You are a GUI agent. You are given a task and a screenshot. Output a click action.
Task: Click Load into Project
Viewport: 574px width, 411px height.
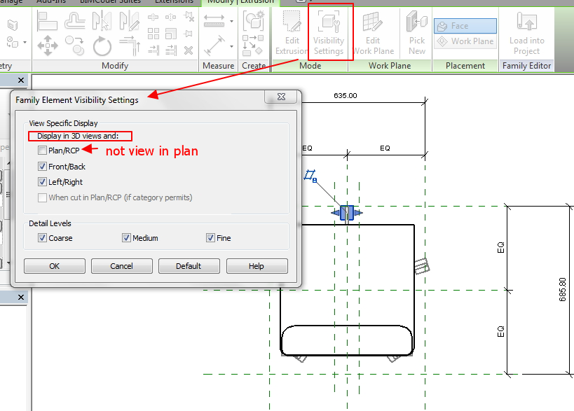[526, 32]
